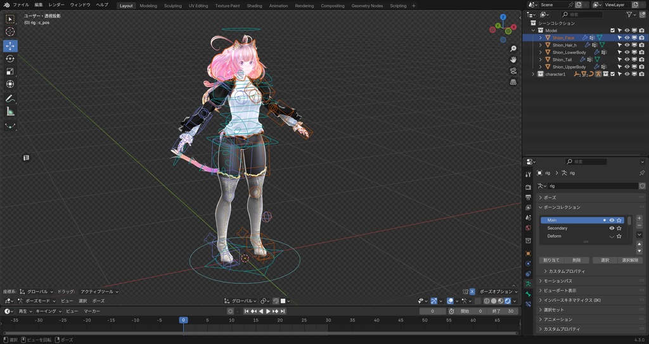Image resolution: width=649 pixels, height=344 pixels.
Task: Open the Scene properties tab
Action: click(x=528, y=218)
